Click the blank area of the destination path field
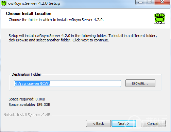 (x=85, y=83)
